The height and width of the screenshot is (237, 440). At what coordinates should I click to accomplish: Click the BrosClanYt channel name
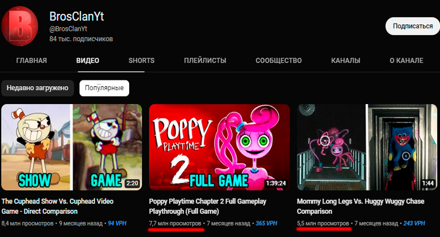[x=76, y=17]
